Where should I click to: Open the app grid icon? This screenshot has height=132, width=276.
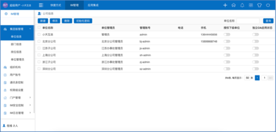click(x=251, y=5)
